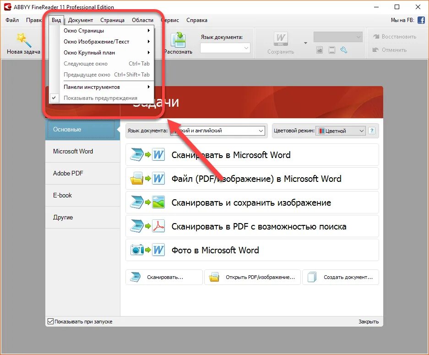Expand the Окно Страницы submenu
Viewport: 429px width, 355px height.
(102, 31)
